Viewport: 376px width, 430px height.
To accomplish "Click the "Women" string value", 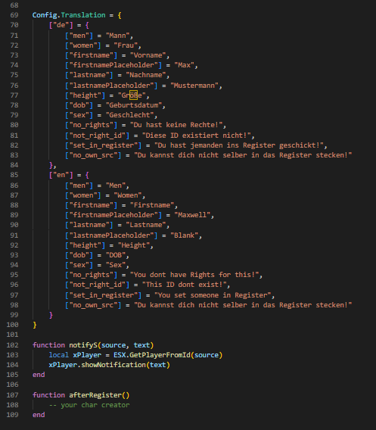I will (x=128, y=195).
